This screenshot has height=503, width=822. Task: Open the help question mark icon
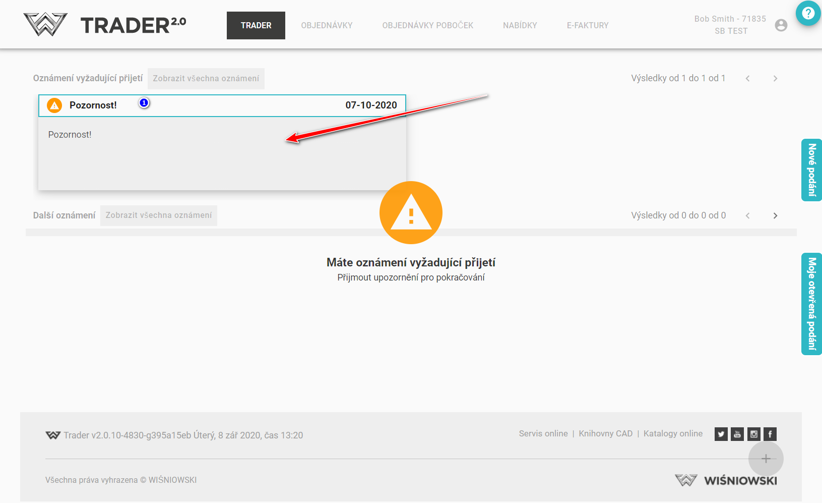pyautogui.click(x=808, y=13)
